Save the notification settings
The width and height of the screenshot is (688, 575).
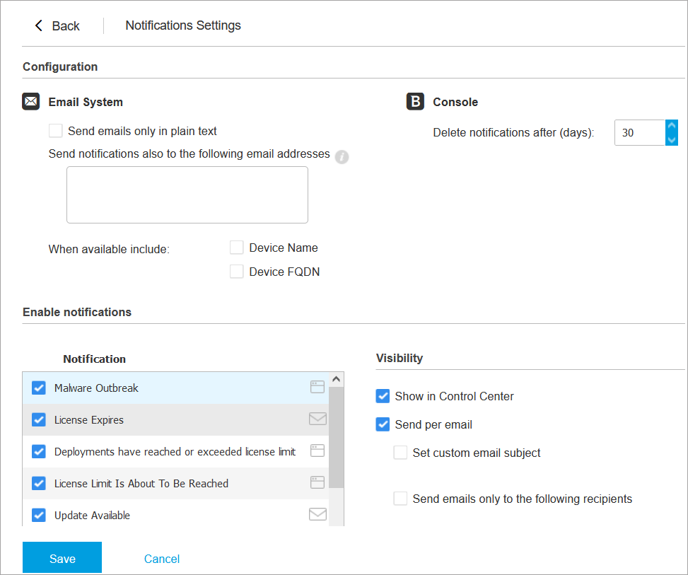(62, 558)
